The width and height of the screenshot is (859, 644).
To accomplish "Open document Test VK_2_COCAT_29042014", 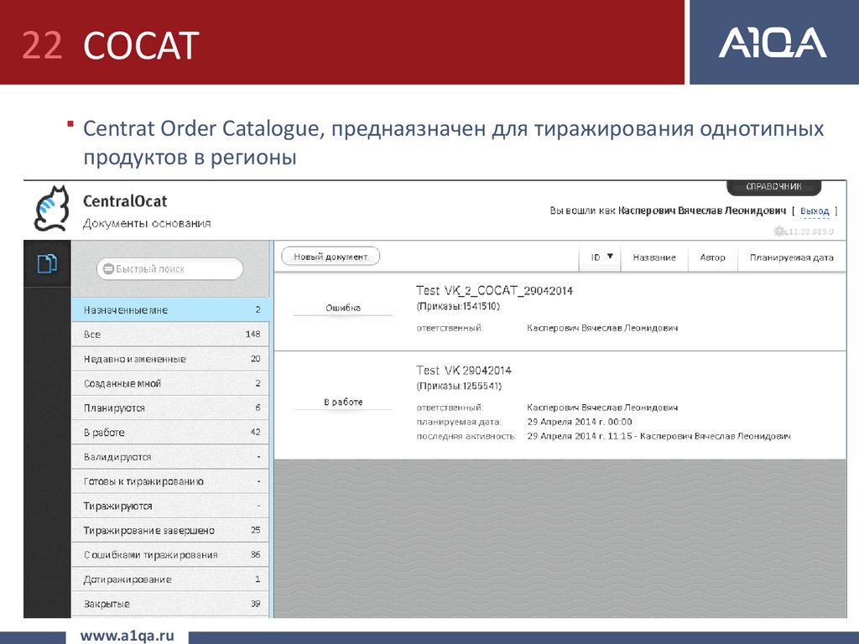I will click(494, 291).
